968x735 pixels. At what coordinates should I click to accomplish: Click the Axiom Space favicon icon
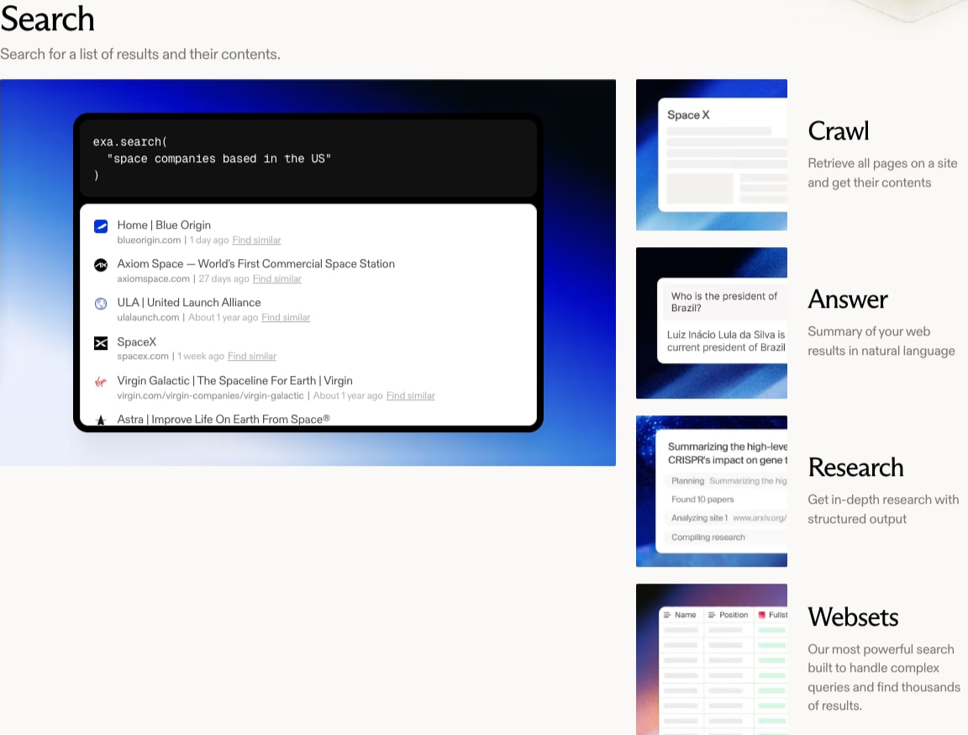pyautogui.click(x=101, y=265)
